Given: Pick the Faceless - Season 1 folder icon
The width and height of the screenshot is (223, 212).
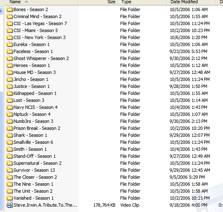Looking at the screenshot, I should click(x=10, y=51).
